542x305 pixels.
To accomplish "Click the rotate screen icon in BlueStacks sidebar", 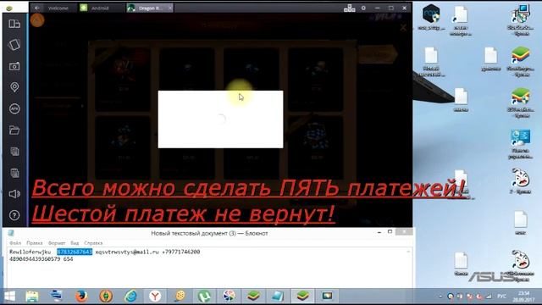I will tap(14, 45).
